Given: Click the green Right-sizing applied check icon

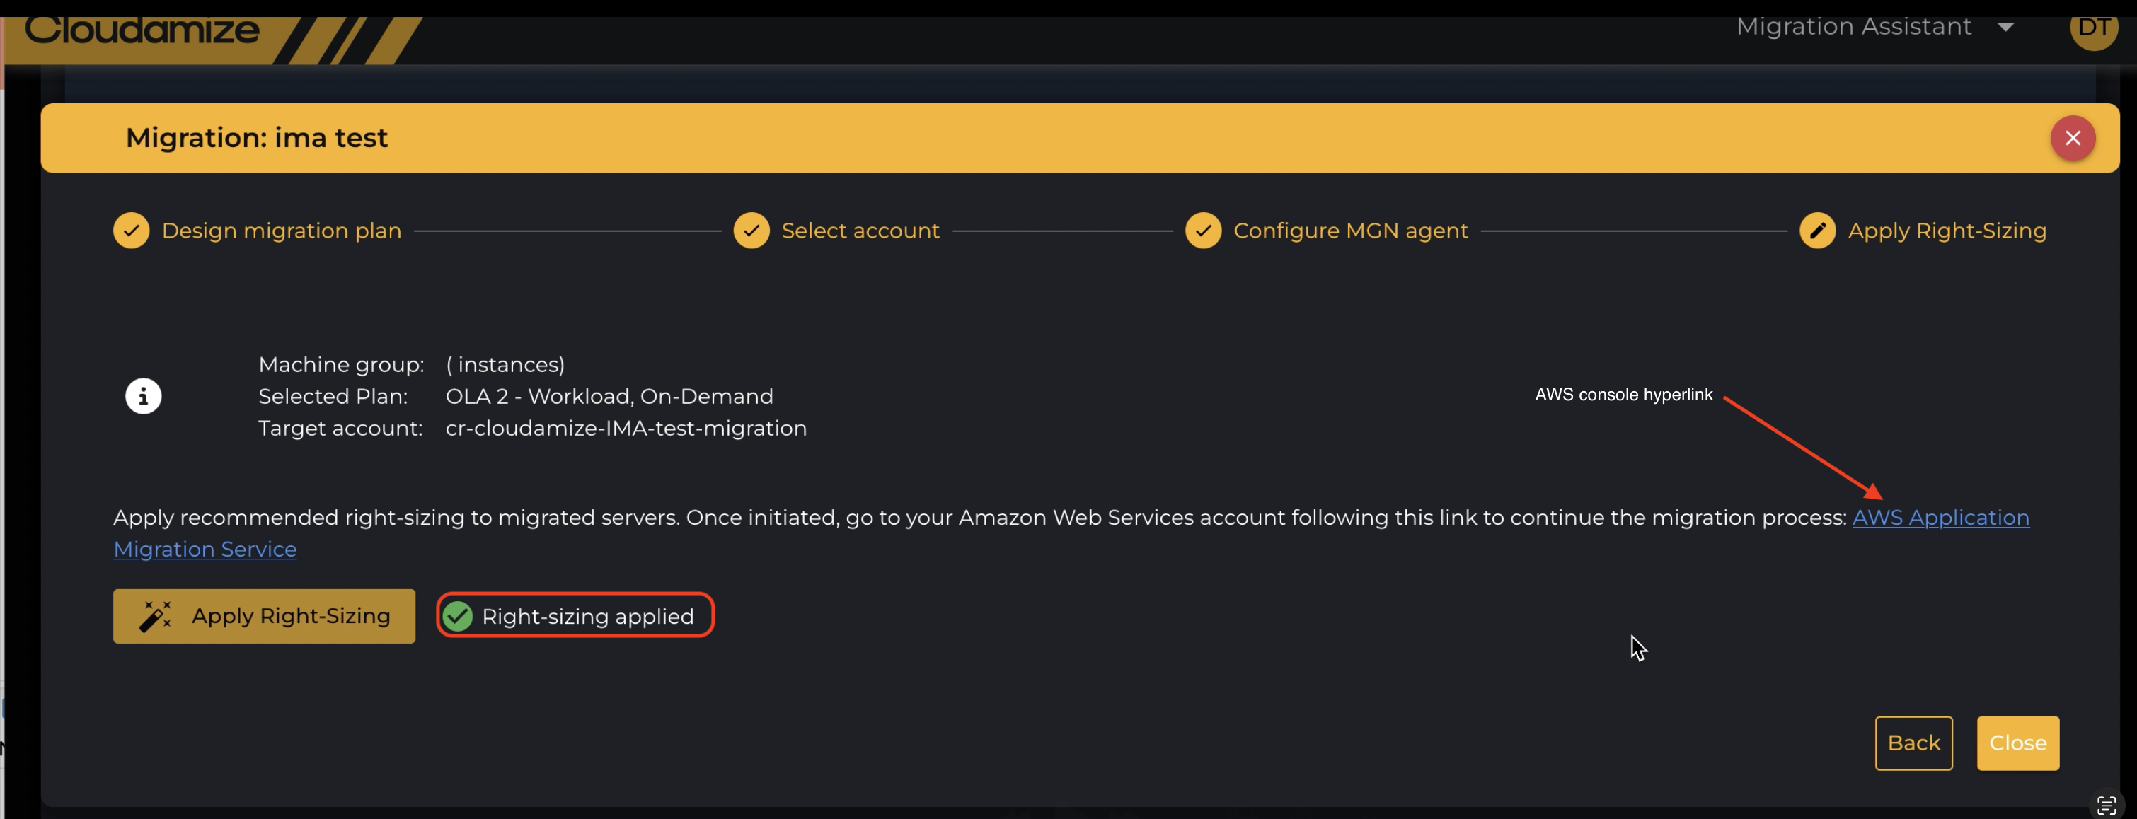Looking at the screenshot, I should tap(458, 616).
